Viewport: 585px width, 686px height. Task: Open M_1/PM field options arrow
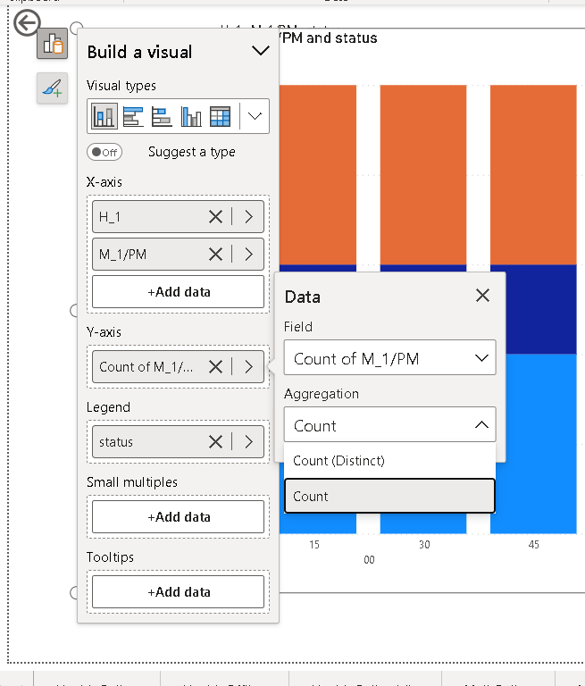pos(248,255)
